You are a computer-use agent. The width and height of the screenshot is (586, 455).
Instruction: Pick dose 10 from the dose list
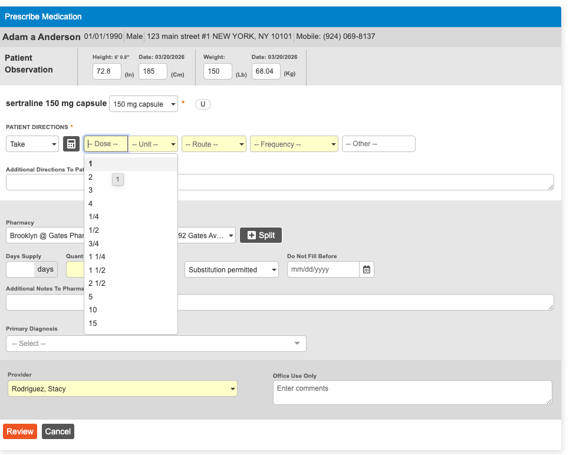pos(93,310)
